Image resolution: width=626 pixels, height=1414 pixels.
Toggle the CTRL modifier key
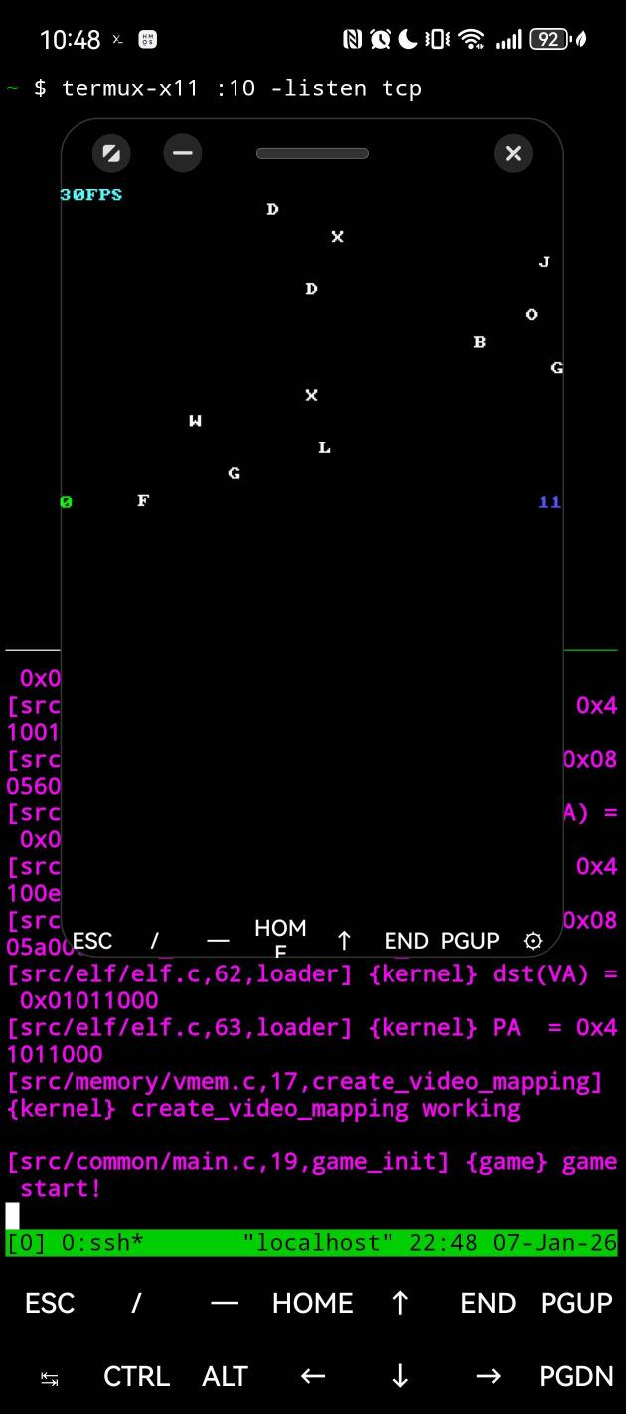(x=136, y=1376)
